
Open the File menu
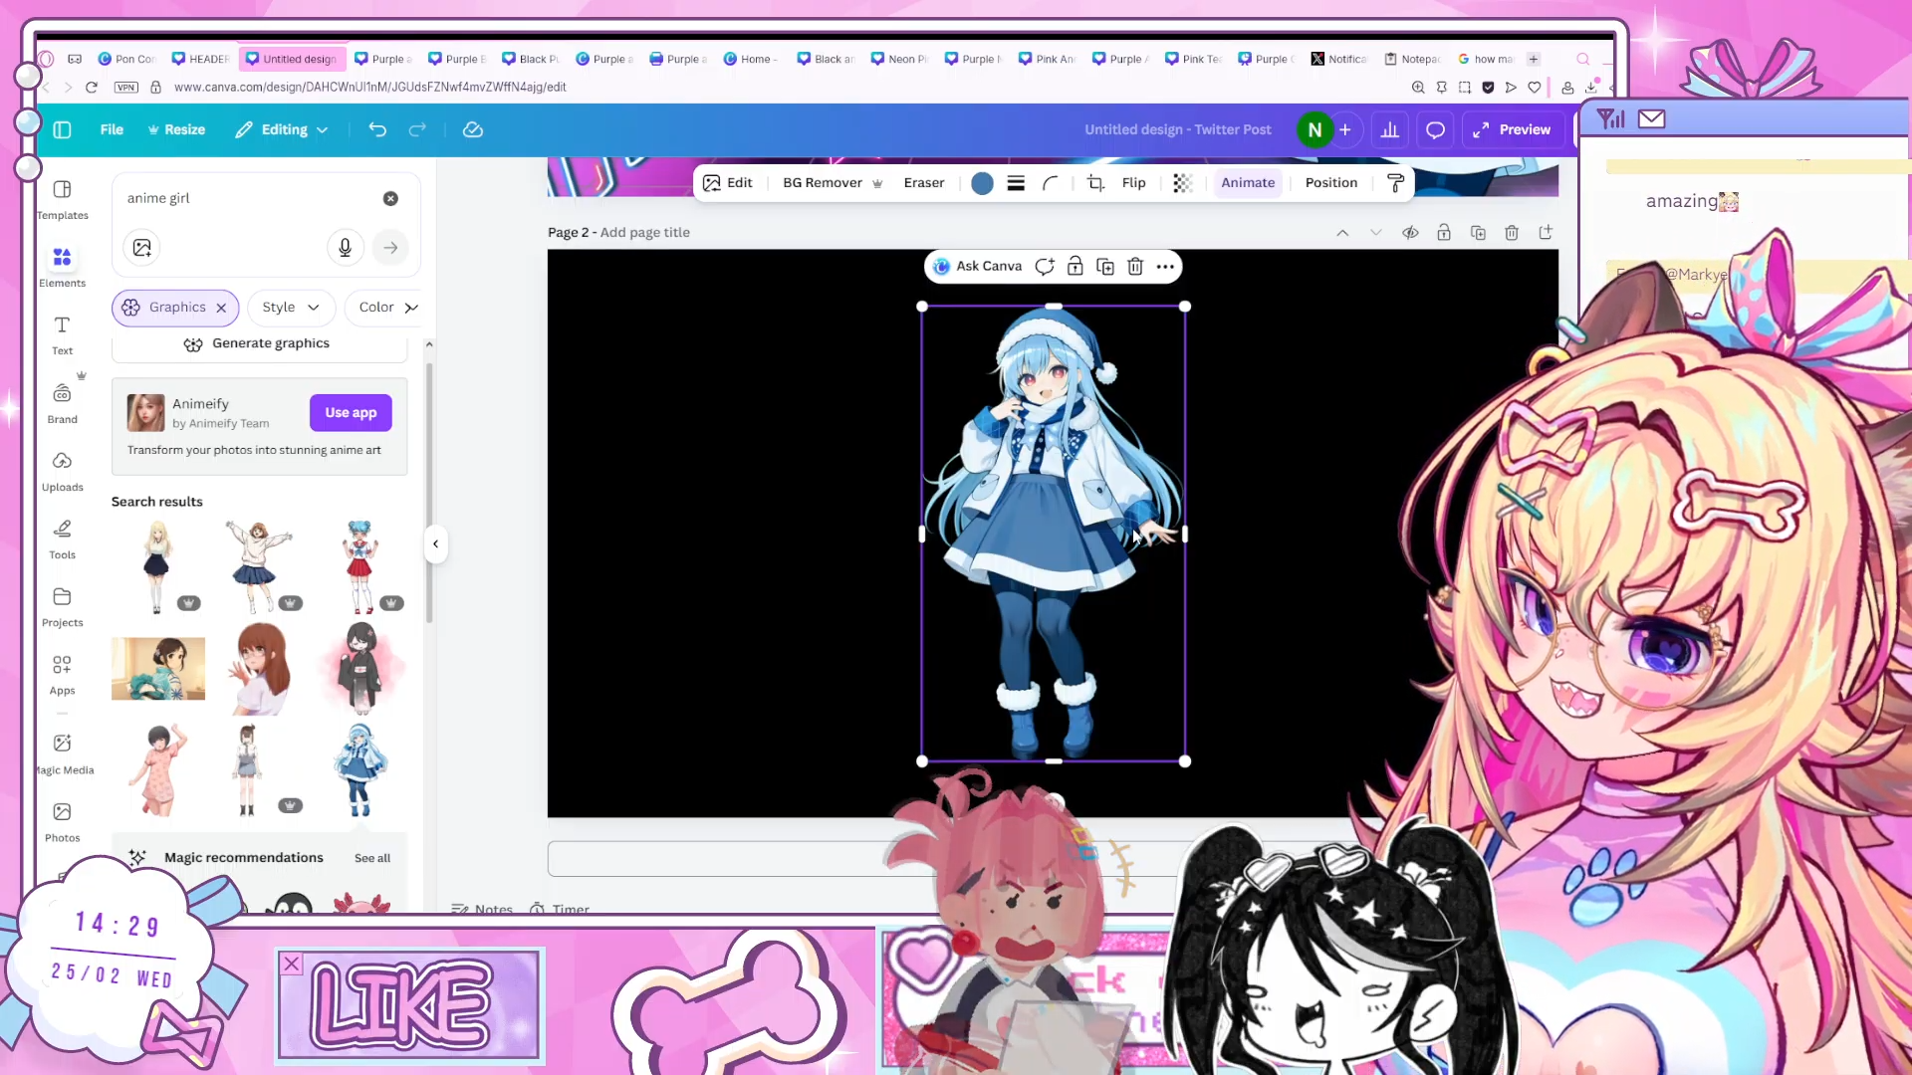(x=112, y=129)
